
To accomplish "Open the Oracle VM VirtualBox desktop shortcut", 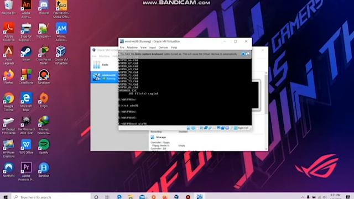I will point(61,55).
